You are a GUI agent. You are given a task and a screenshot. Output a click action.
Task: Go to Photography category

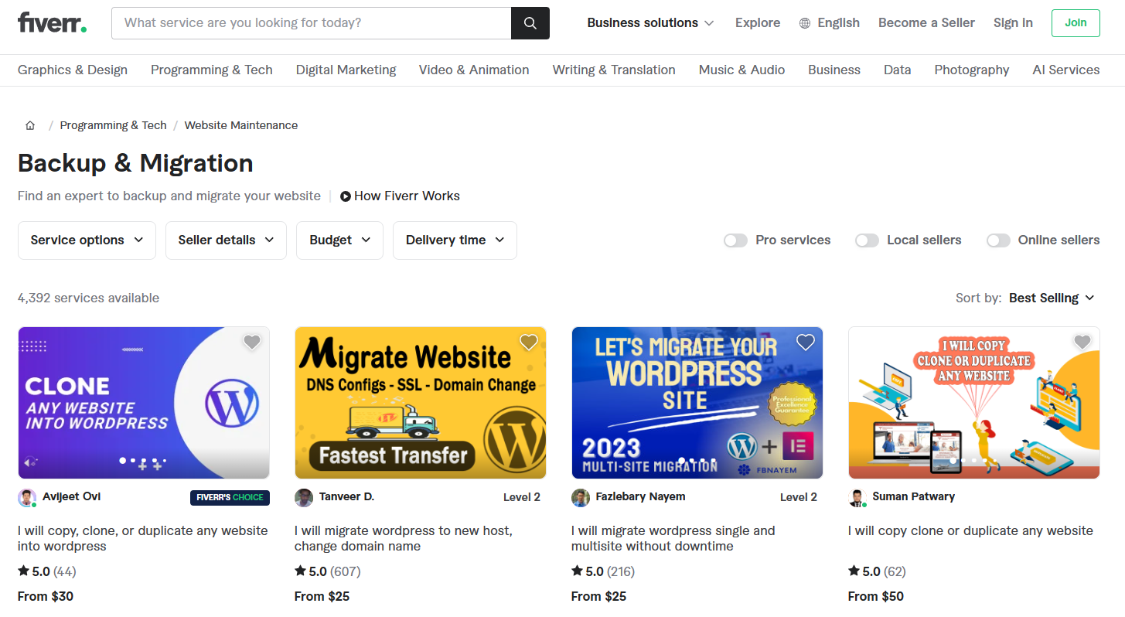click(972, 70)
